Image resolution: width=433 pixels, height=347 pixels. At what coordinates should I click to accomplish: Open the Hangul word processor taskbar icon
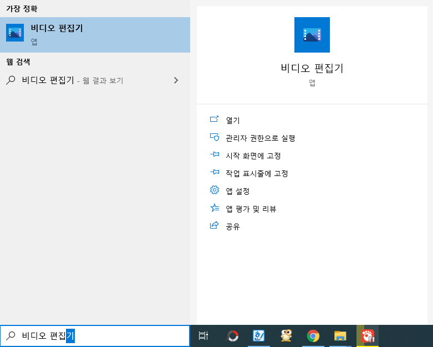pyautogui.click(x=259, y=336)
